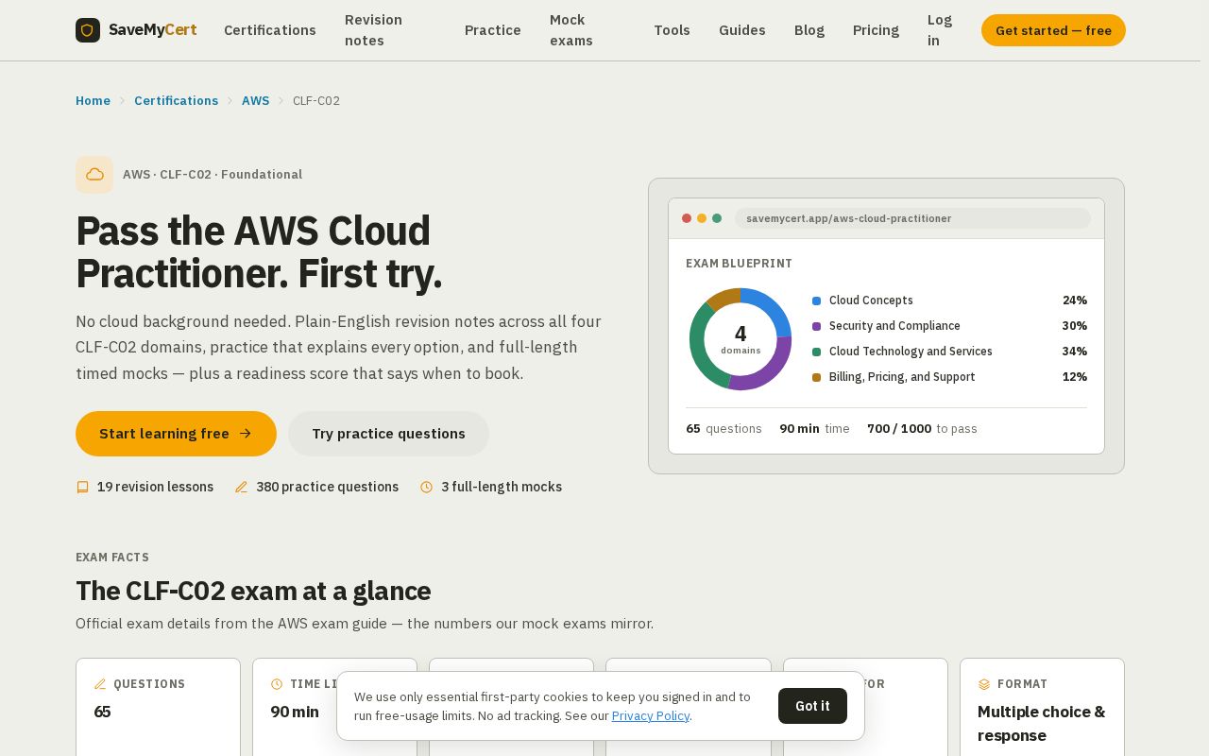The width and height of the screenshot is (1209, 756).
Task: Click the pencil icon beside 380 practice questions
Action: pyautogui.click(x=241, y=488)
